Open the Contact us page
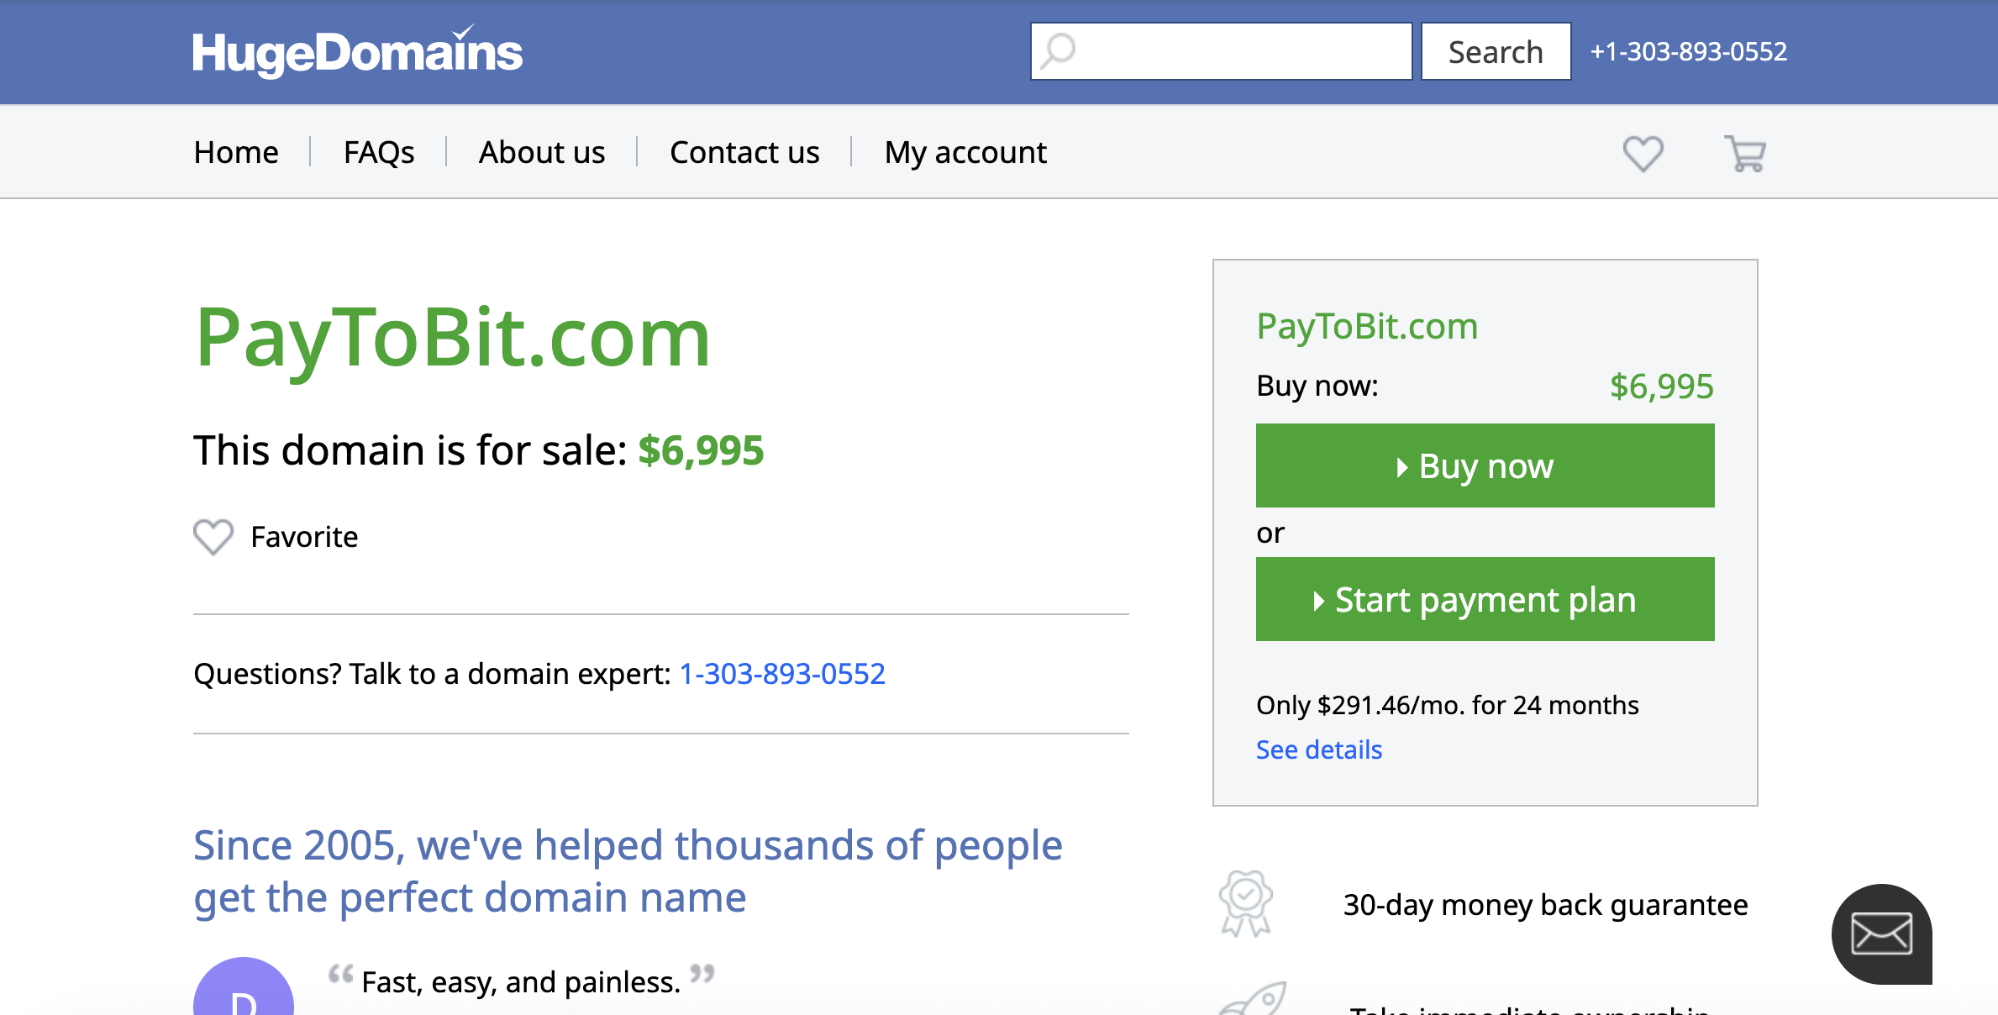This screenshot has height=1015, width=1998. click(x=744, y=152)
